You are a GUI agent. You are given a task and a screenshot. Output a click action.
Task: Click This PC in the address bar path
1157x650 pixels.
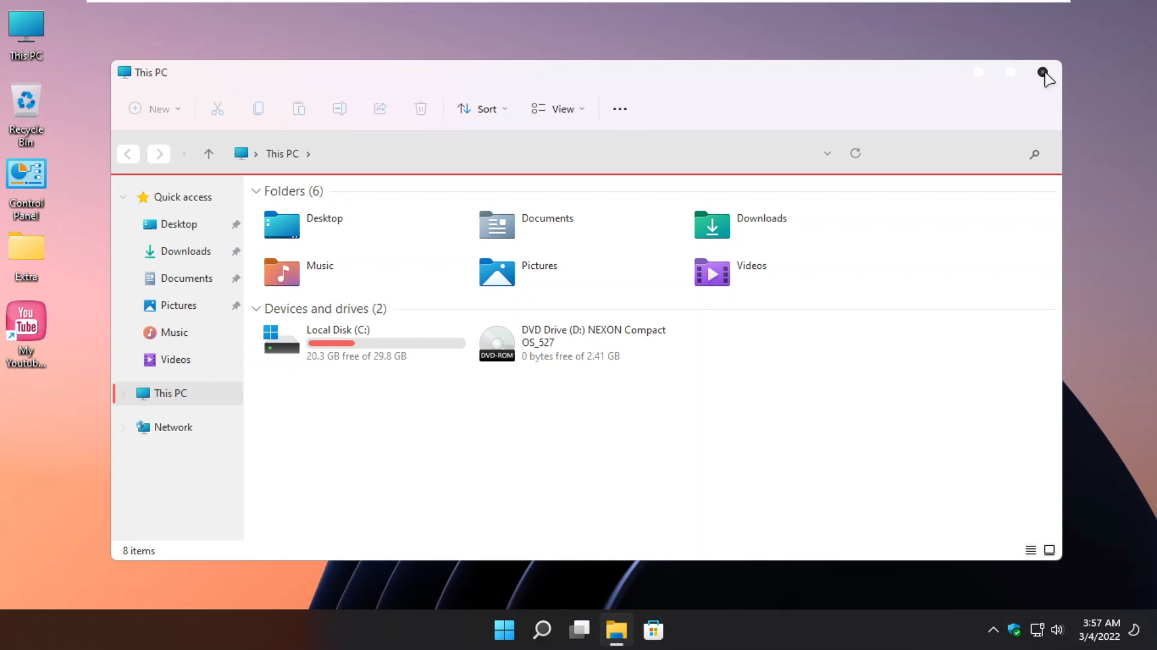tap(282, 154)
